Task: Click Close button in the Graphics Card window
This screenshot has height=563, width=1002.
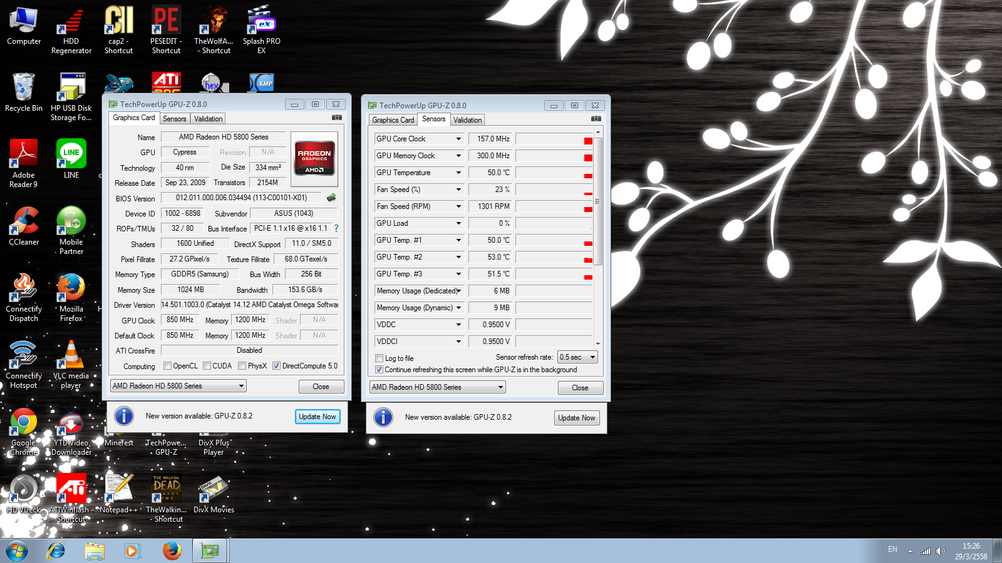Action: click(x=321, y=387)
